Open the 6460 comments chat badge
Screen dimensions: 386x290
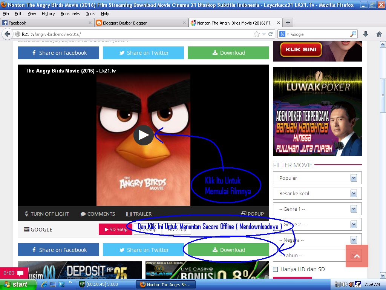pos(14,273)
